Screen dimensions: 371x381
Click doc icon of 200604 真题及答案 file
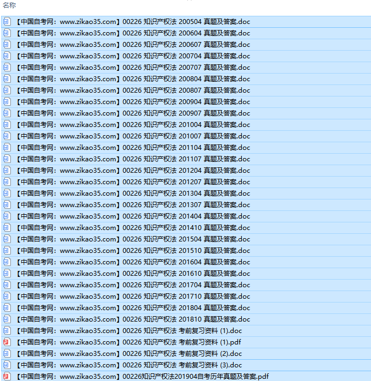click(7, 33)
